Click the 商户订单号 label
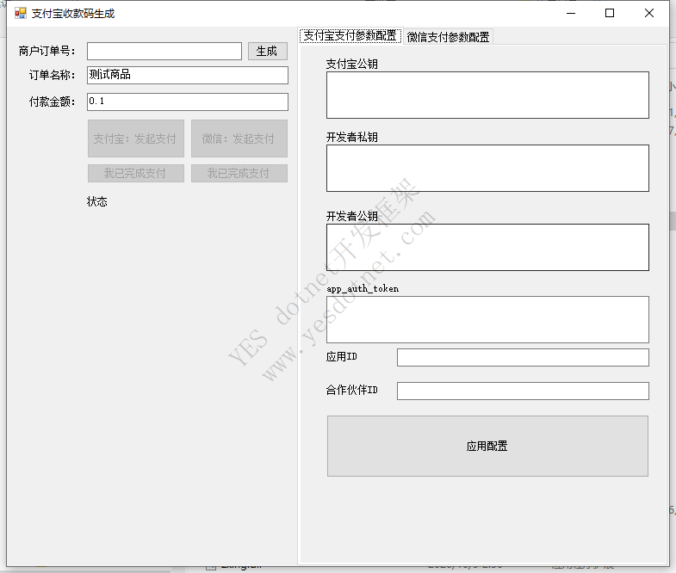676x573 pixels. [x=47, y=52]
